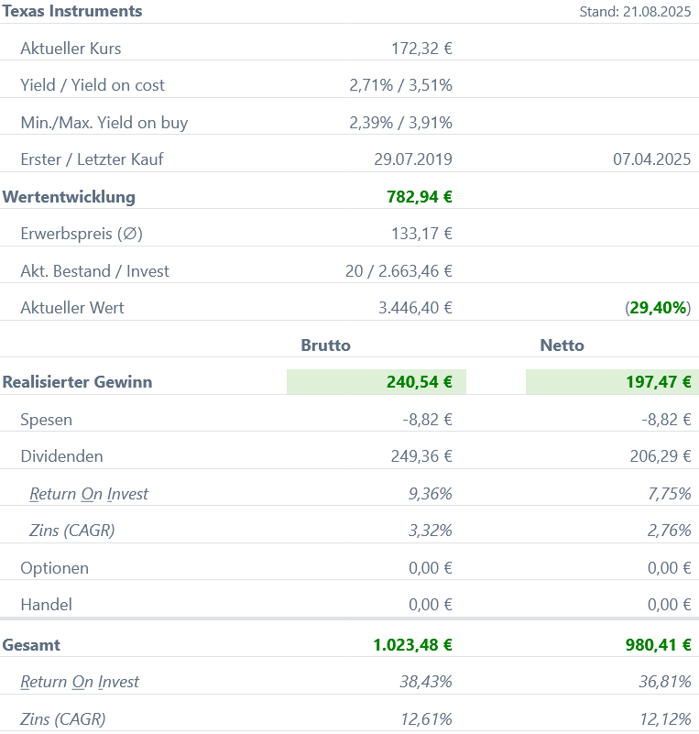Select the Gesamt Brutto total 1.023,48 €
Screen dimensions: 699x734
tap(412, 645)
